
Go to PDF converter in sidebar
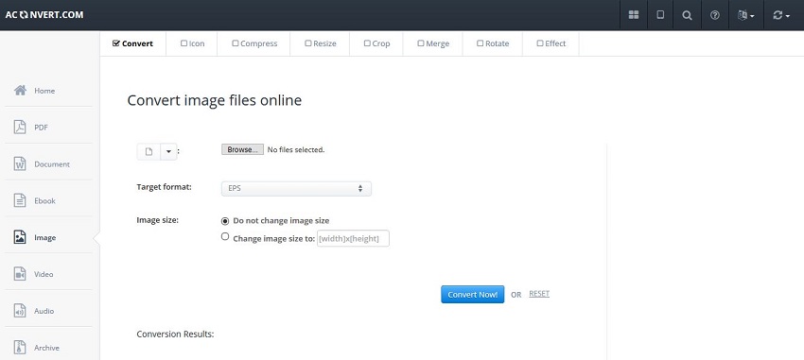(x=20, y=127)
